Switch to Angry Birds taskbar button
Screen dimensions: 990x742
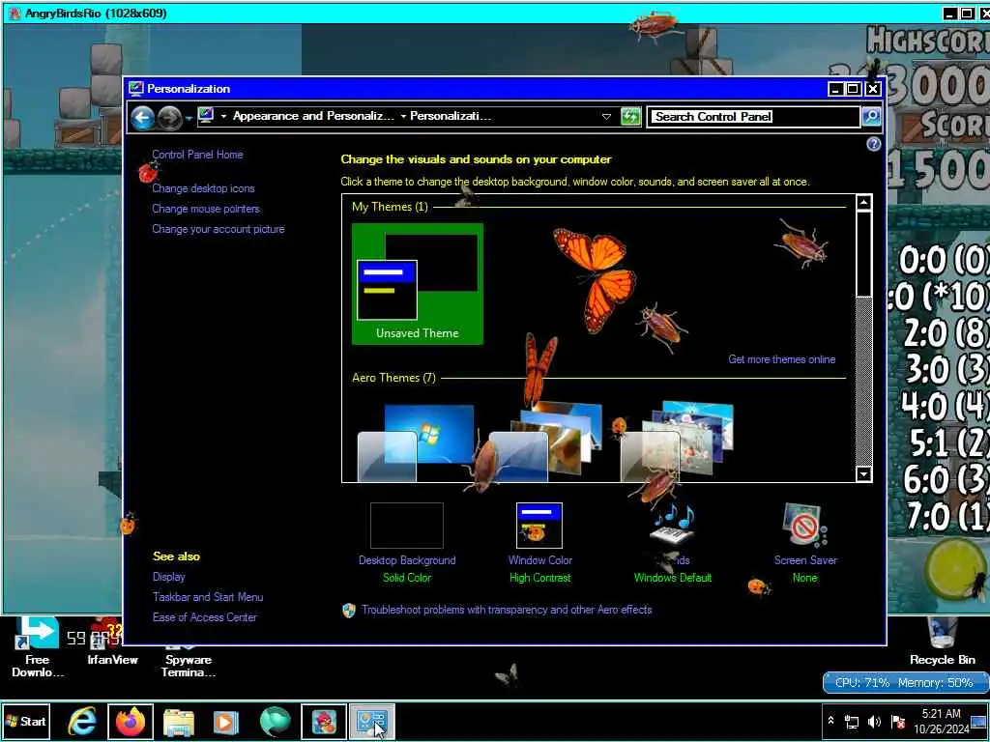(324, 722)
